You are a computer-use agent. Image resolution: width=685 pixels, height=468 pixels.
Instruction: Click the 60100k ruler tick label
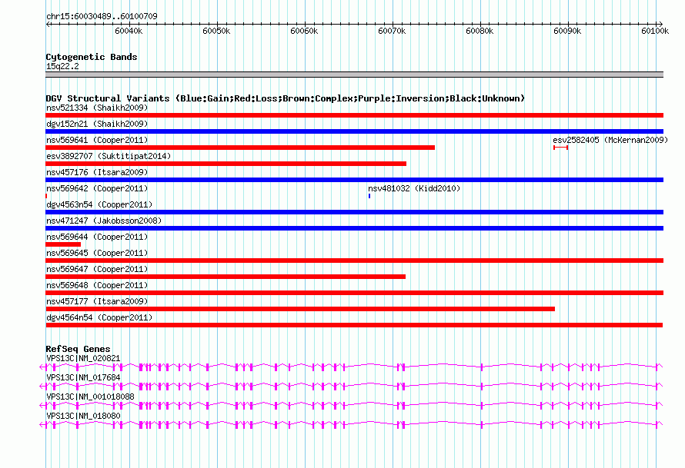[x=655, y=31]
